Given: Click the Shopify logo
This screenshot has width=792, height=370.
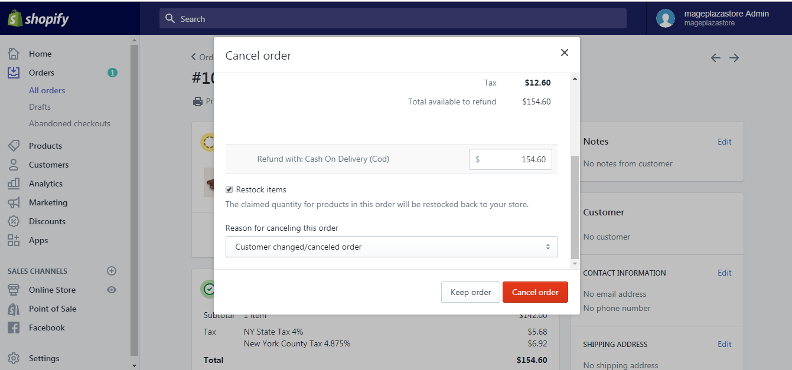Looking at the screenshot, I should coord(38,19).
